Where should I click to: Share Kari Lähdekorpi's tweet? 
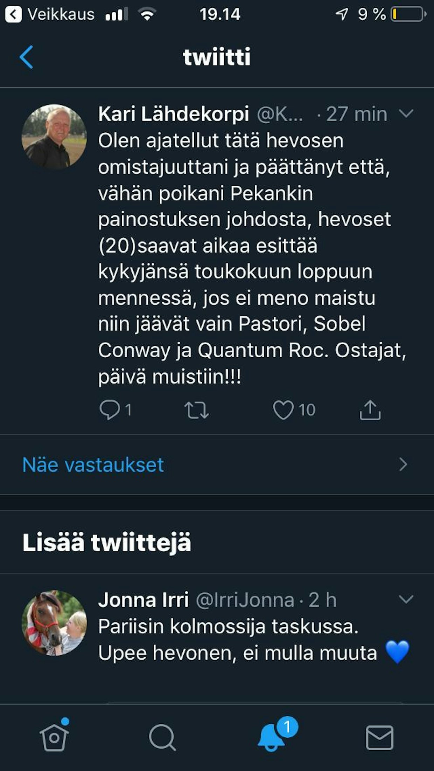pos(370,410)
